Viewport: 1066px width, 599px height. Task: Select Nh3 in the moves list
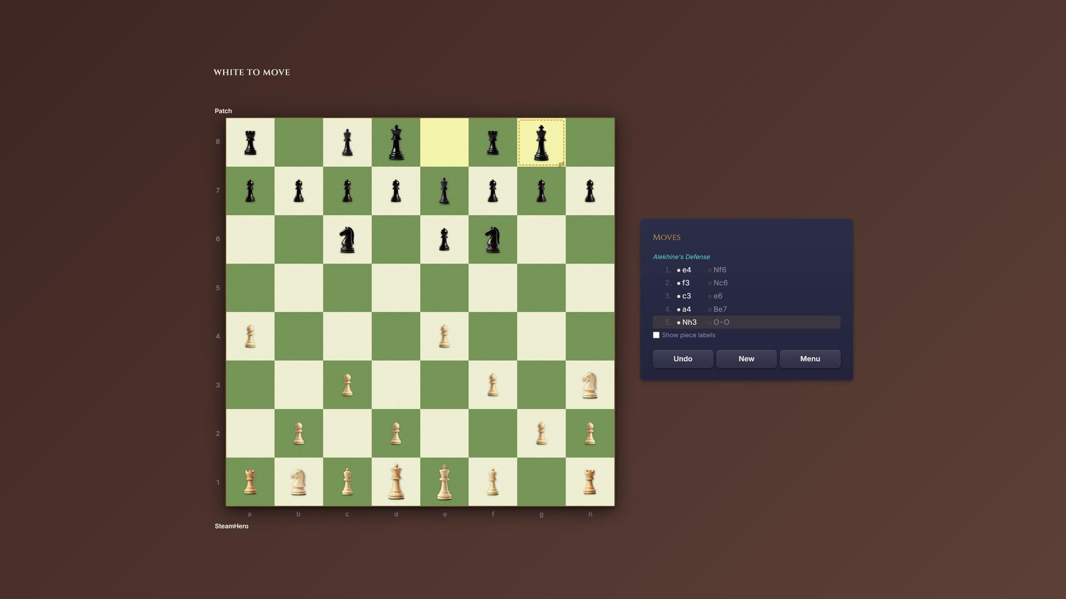(689, 322)
